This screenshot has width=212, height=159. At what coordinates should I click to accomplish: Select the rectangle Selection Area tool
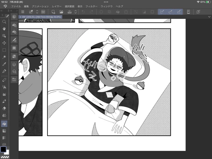4,50
